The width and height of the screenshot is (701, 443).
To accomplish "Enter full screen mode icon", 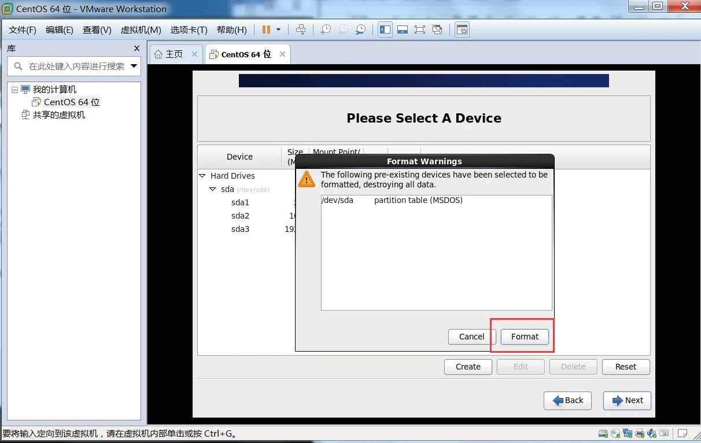I will 420,29.
